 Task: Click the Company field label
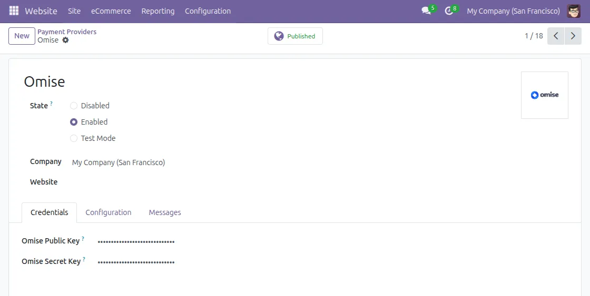coord(45,161)
